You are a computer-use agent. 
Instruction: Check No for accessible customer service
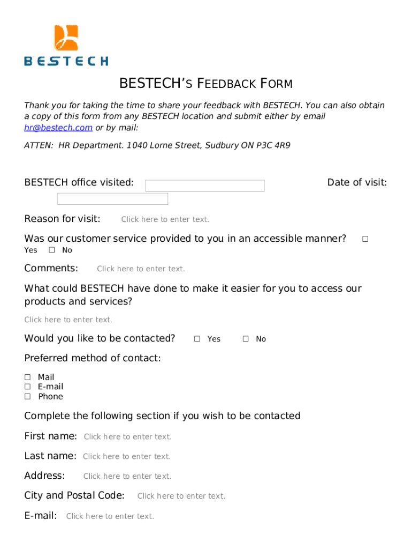pyautogui.click(x=52, y=250)
